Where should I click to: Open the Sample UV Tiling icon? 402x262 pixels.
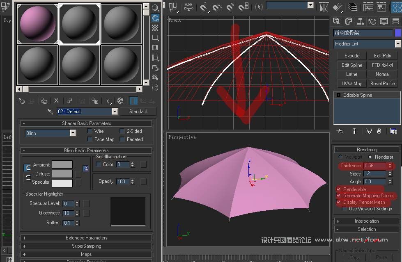click(x=155, y=38)
